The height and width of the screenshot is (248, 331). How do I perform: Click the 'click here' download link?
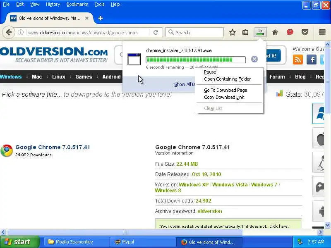pyautogui.click(x=278, y=226)
